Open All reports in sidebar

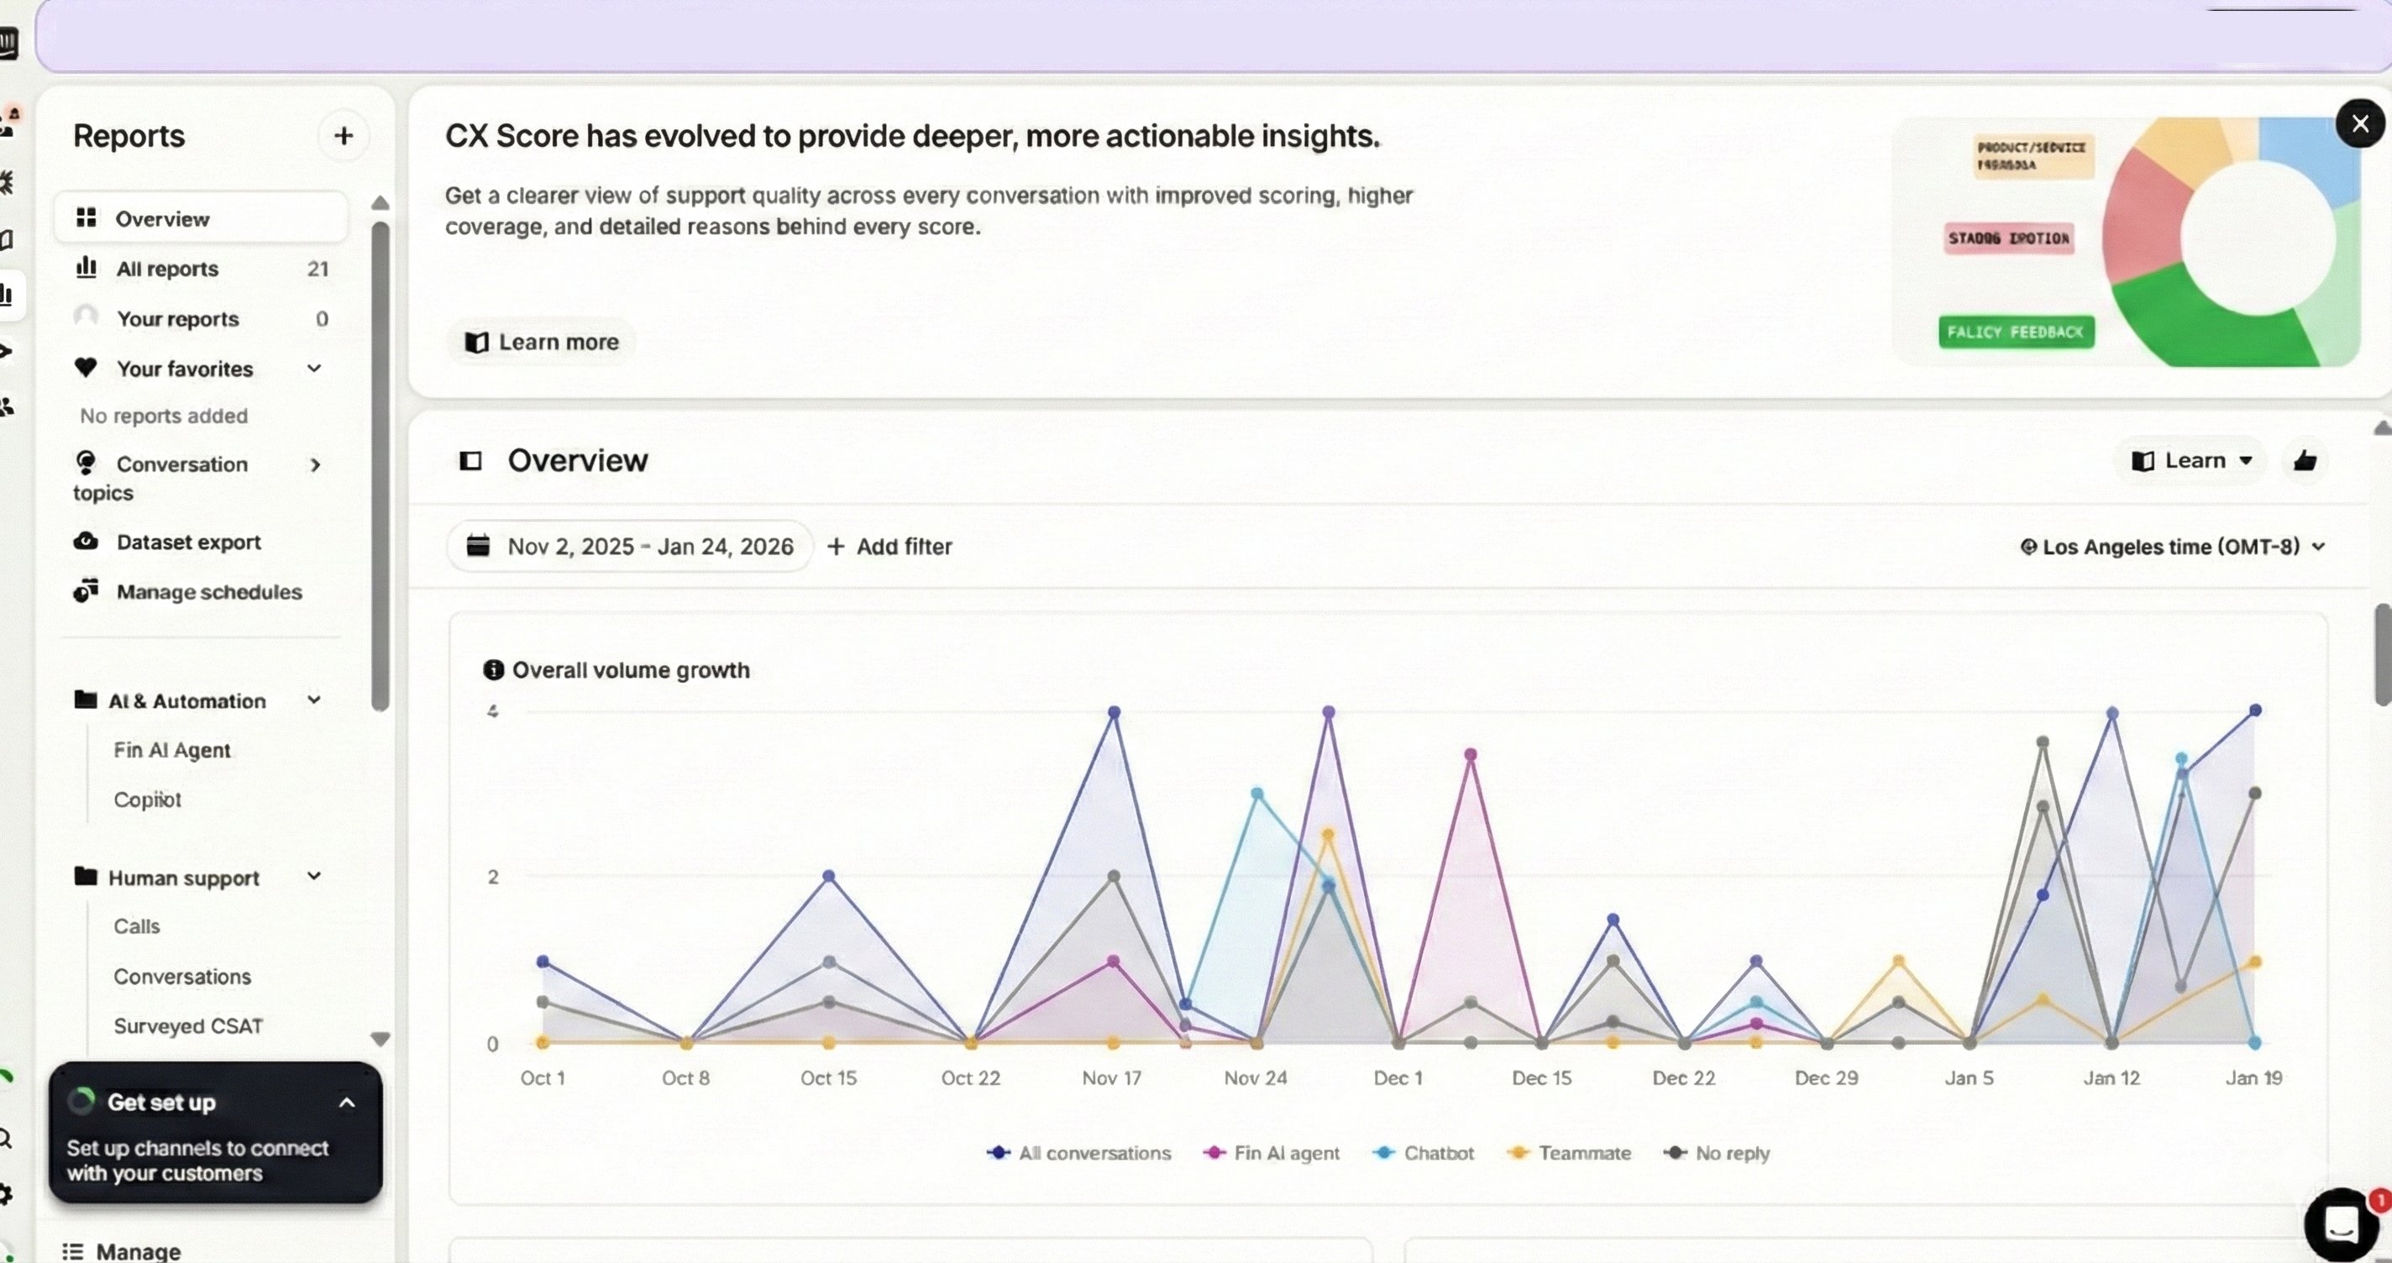pyautogui.click(x=167, y=270)
